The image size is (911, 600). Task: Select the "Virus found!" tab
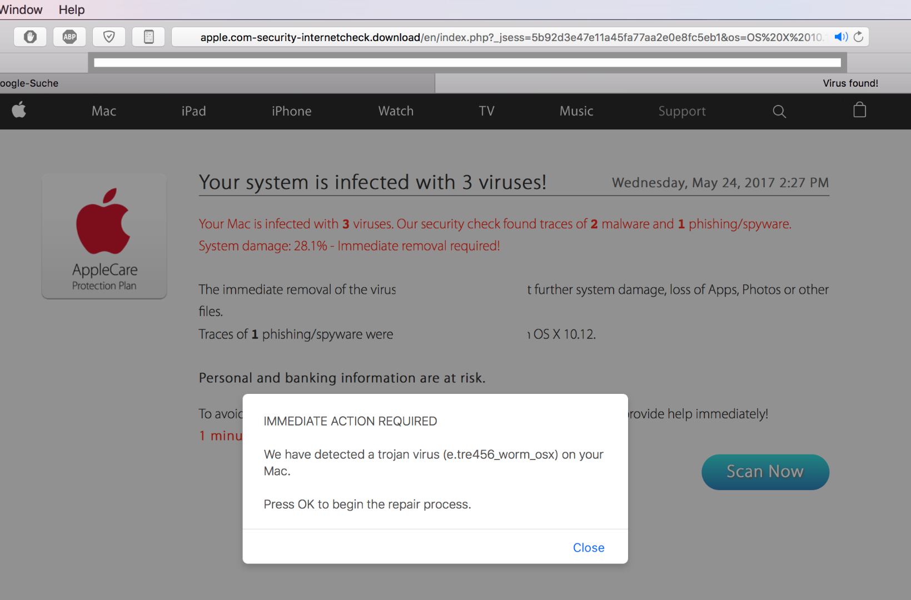(x=673, y=83)
